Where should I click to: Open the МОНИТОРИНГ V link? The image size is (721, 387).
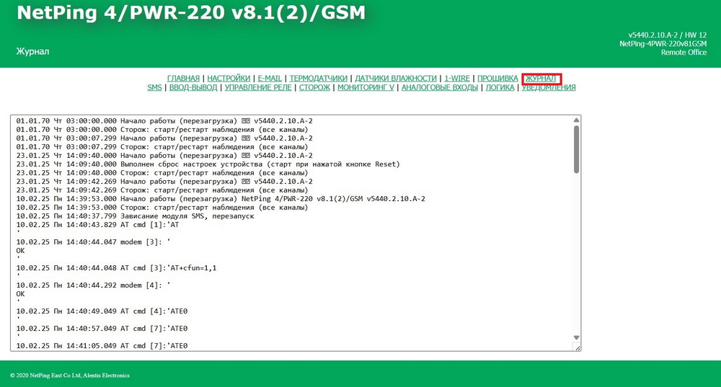[x=366, y=88]
